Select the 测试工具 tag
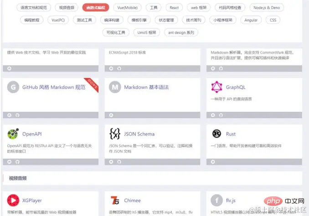The image size is (309, 216). 84,20
